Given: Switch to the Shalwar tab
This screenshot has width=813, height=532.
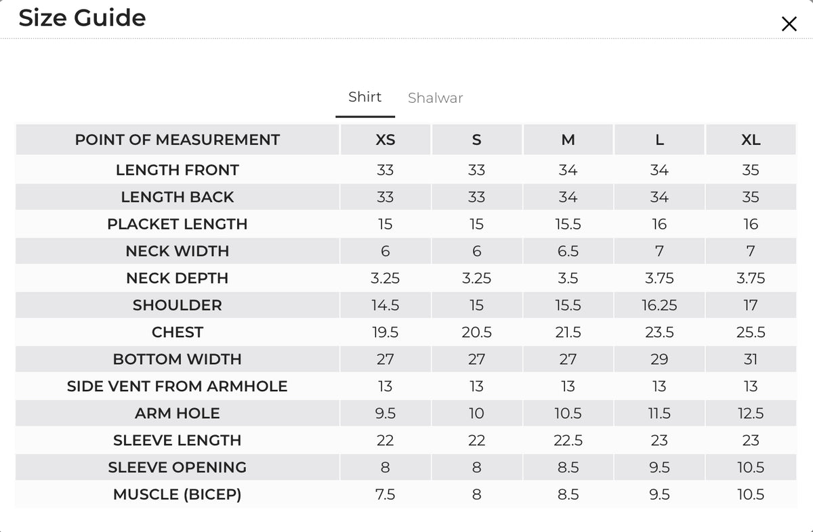Looking at the screenshot, I should (x=435, y=98).
